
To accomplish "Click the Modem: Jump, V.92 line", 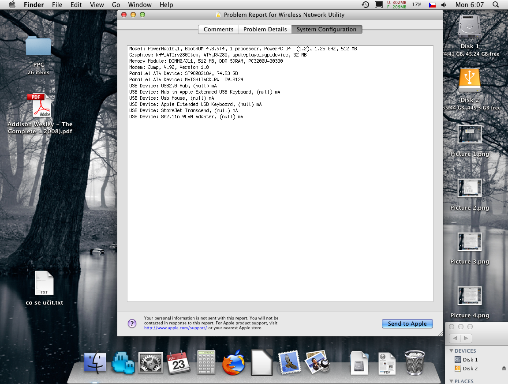I will (169, 67).
